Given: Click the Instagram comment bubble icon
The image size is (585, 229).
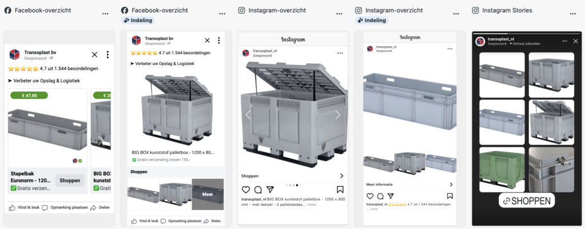Looking at the screenshot, I should coord(258,190).
